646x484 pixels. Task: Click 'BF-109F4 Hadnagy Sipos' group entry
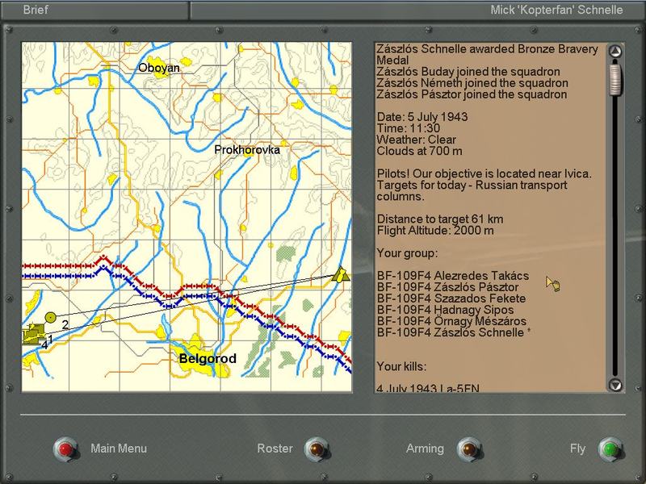point(446,310)
